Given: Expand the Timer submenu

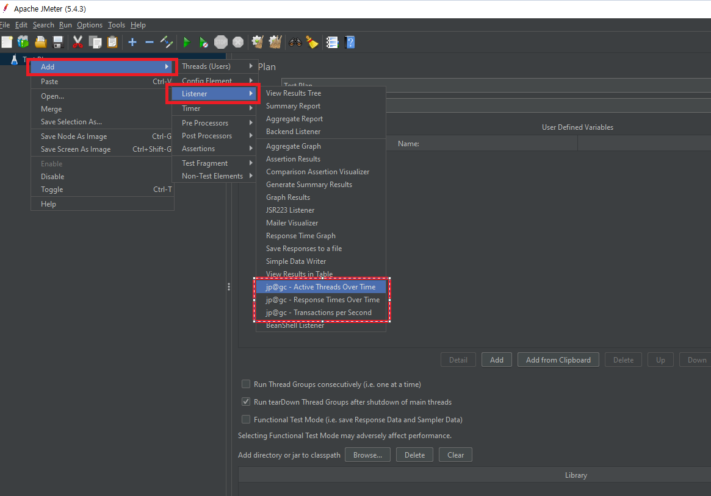Looking at the screenshot, I should 215,108.
